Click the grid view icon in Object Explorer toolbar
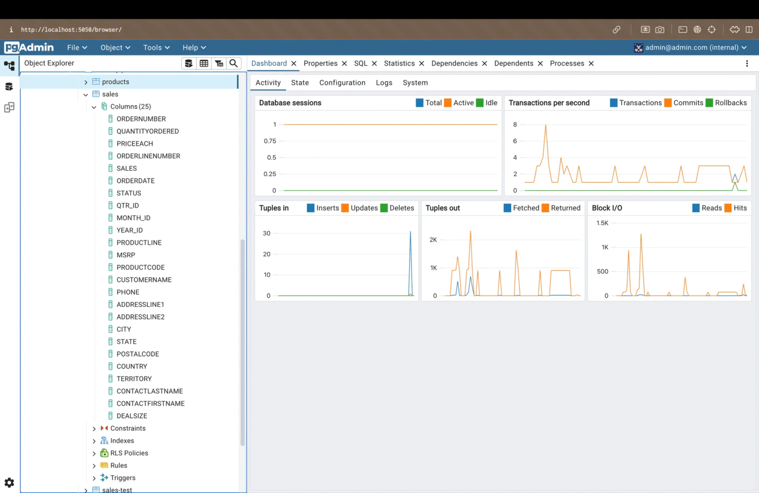 [204, 63]
